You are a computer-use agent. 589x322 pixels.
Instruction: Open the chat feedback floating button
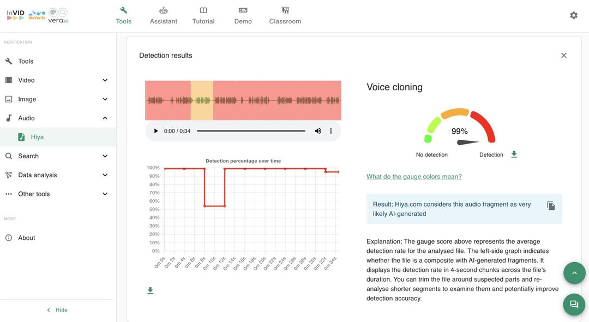click(574, 305)
